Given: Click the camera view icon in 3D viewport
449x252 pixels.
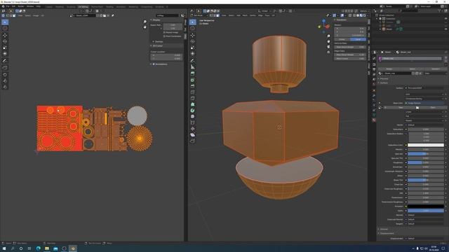Looking at the screenshot, I should point(328,47).
